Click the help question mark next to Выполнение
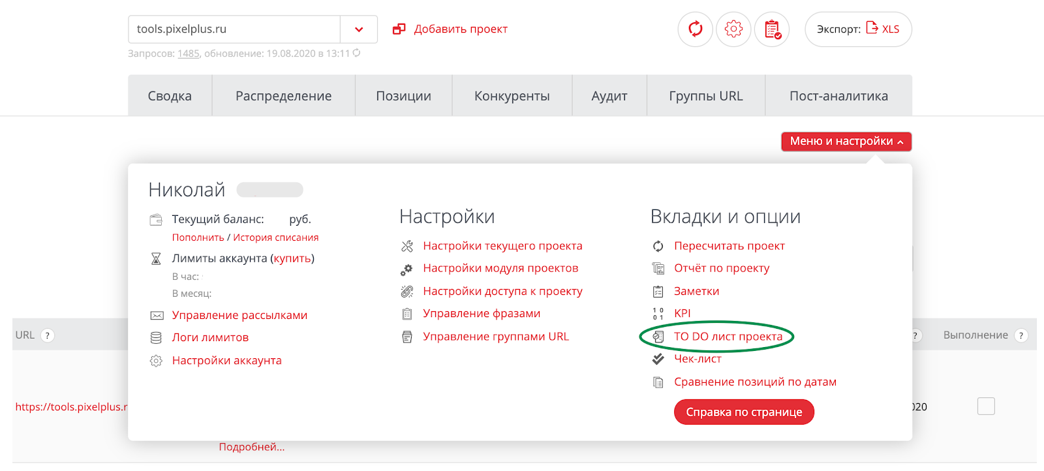The height and width of the screenshot is (471, 1044). pos(1021,335)
